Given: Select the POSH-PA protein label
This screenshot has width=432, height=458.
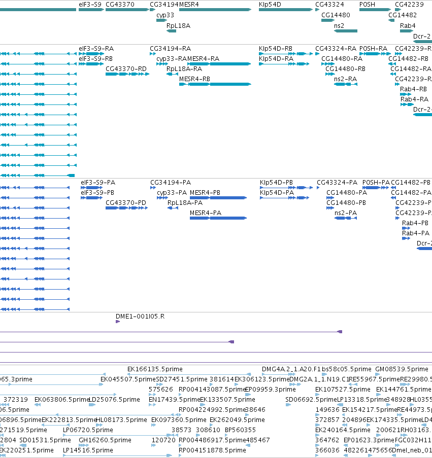Looking at the screenshot, I should pyautogui.click(x=376, y=183).
